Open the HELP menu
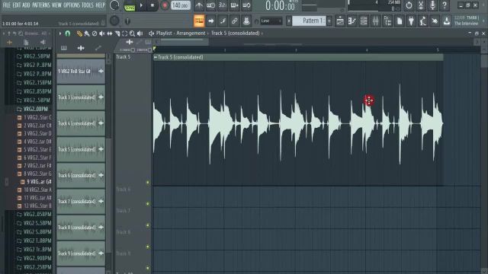This screenshot has width=488, height=274. pos(100,5)
